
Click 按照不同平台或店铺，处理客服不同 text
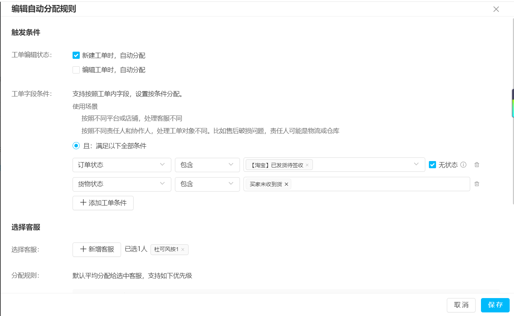point(132,118)
